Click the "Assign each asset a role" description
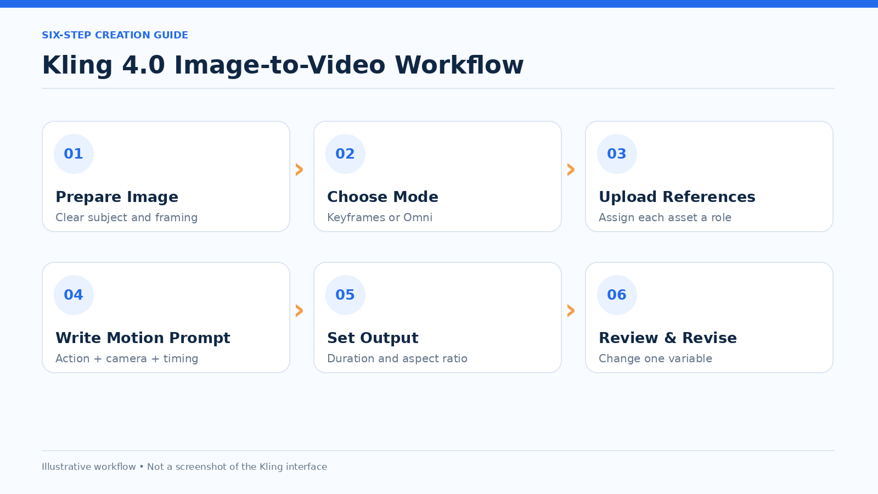This screenshot has width=878, height=494. (x=665, y=218)
